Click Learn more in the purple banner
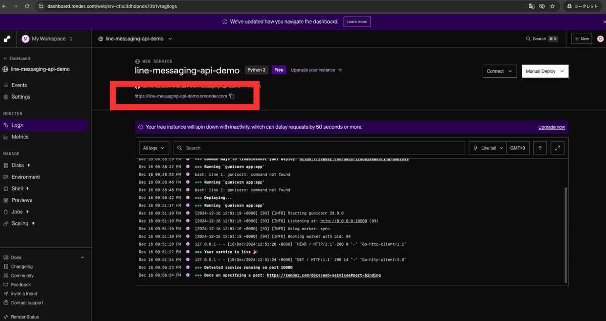Screen dimensions: 606x321 tap(357, 22)
